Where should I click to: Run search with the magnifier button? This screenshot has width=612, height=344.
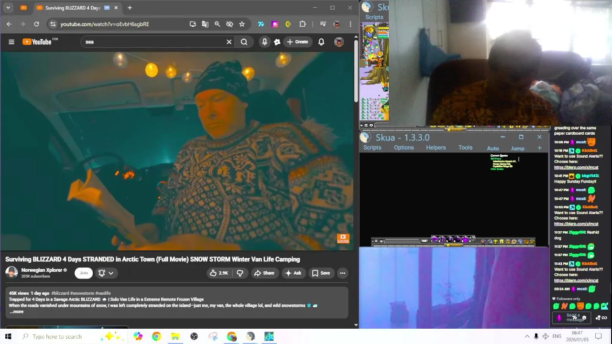point(244,42)
